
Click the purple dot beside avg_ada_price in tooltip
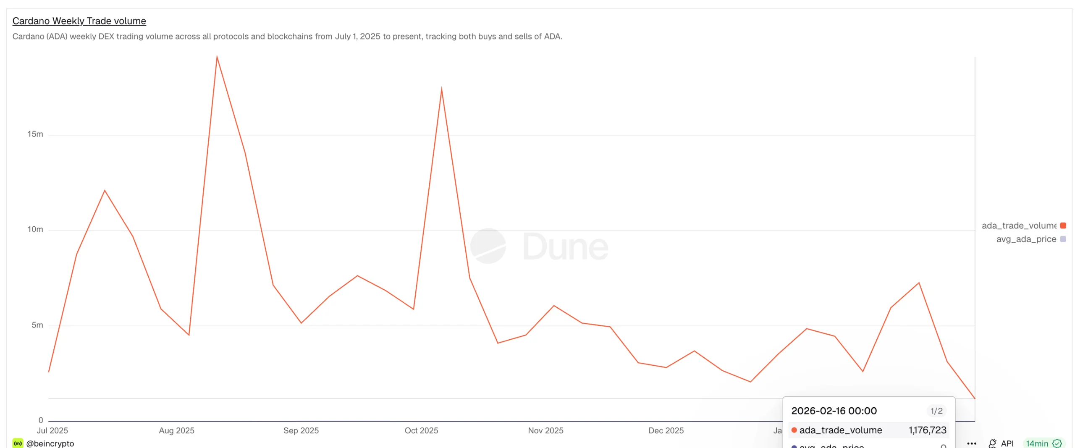point(794,446)
